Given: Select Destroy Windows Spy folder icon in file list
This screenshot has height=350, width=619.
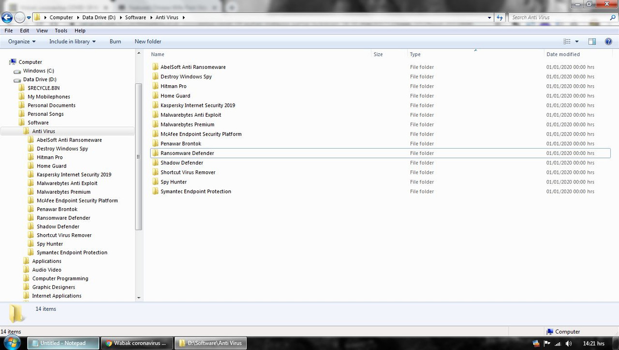Looking at the screenshot, I should click(155, 76).
